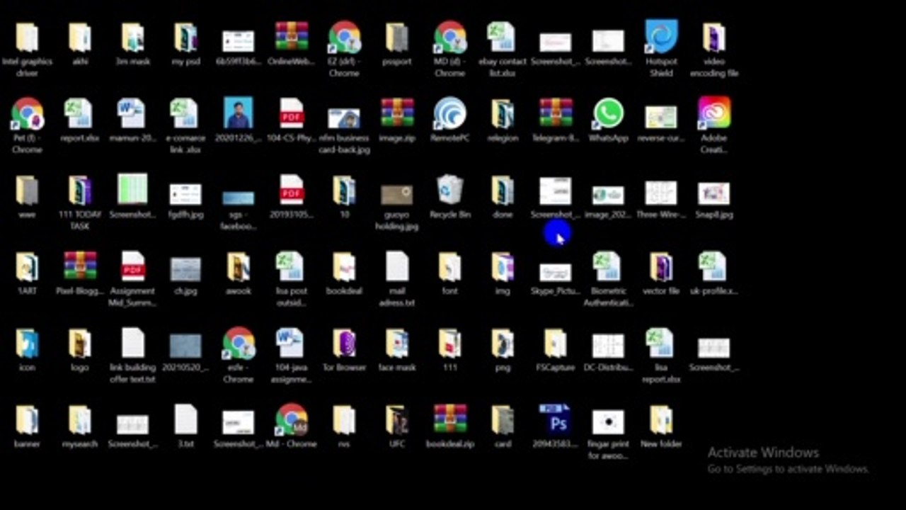
Task: Open the folder named 10
Action: [x=344, y=191]
